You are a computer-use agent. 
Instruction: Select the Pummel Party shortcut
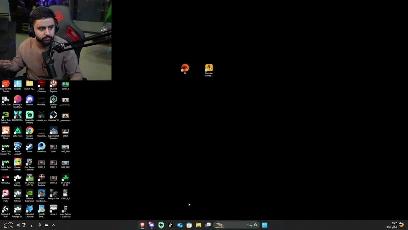(6, 196)
